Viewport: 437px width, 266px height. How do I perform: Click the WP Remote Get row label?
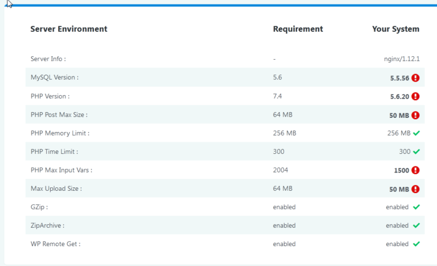click(55, 244)
